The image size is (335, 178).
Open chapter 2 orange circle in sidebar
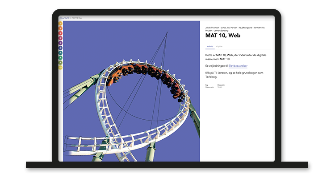tap(61, 28)
